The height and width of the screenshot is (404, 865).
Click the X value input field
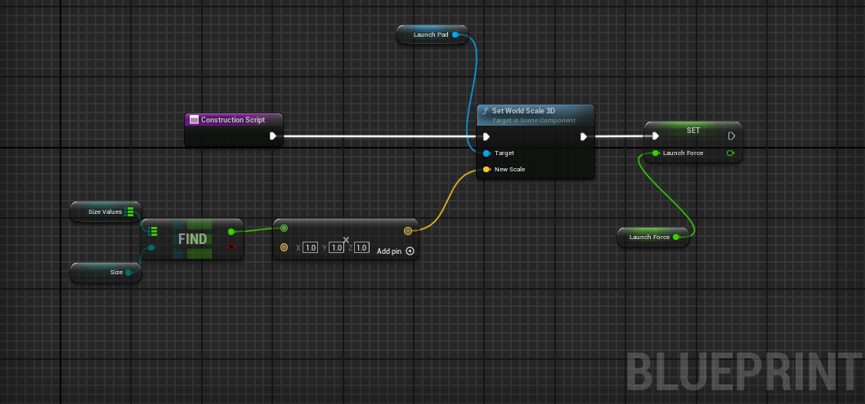310,247
